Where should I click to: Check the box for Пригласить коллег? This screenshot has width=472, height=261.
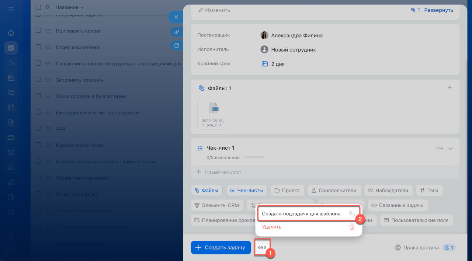tap(38, 31)
